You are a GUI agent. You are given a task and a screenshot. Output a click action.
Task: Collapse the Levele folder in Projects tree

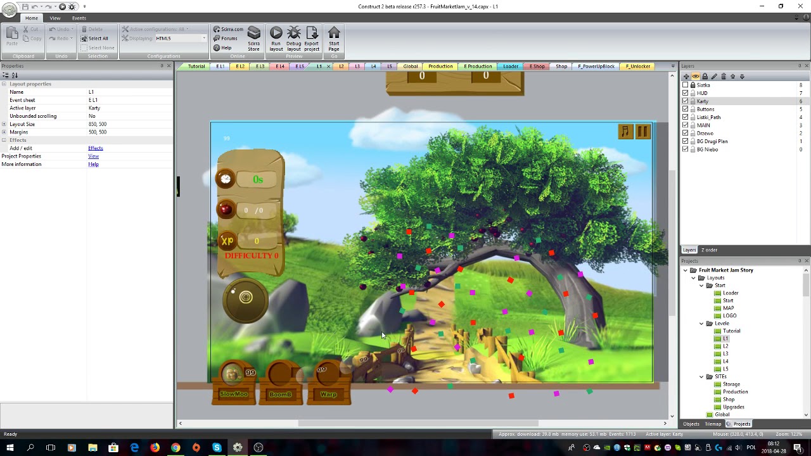[x=701, y=324]
